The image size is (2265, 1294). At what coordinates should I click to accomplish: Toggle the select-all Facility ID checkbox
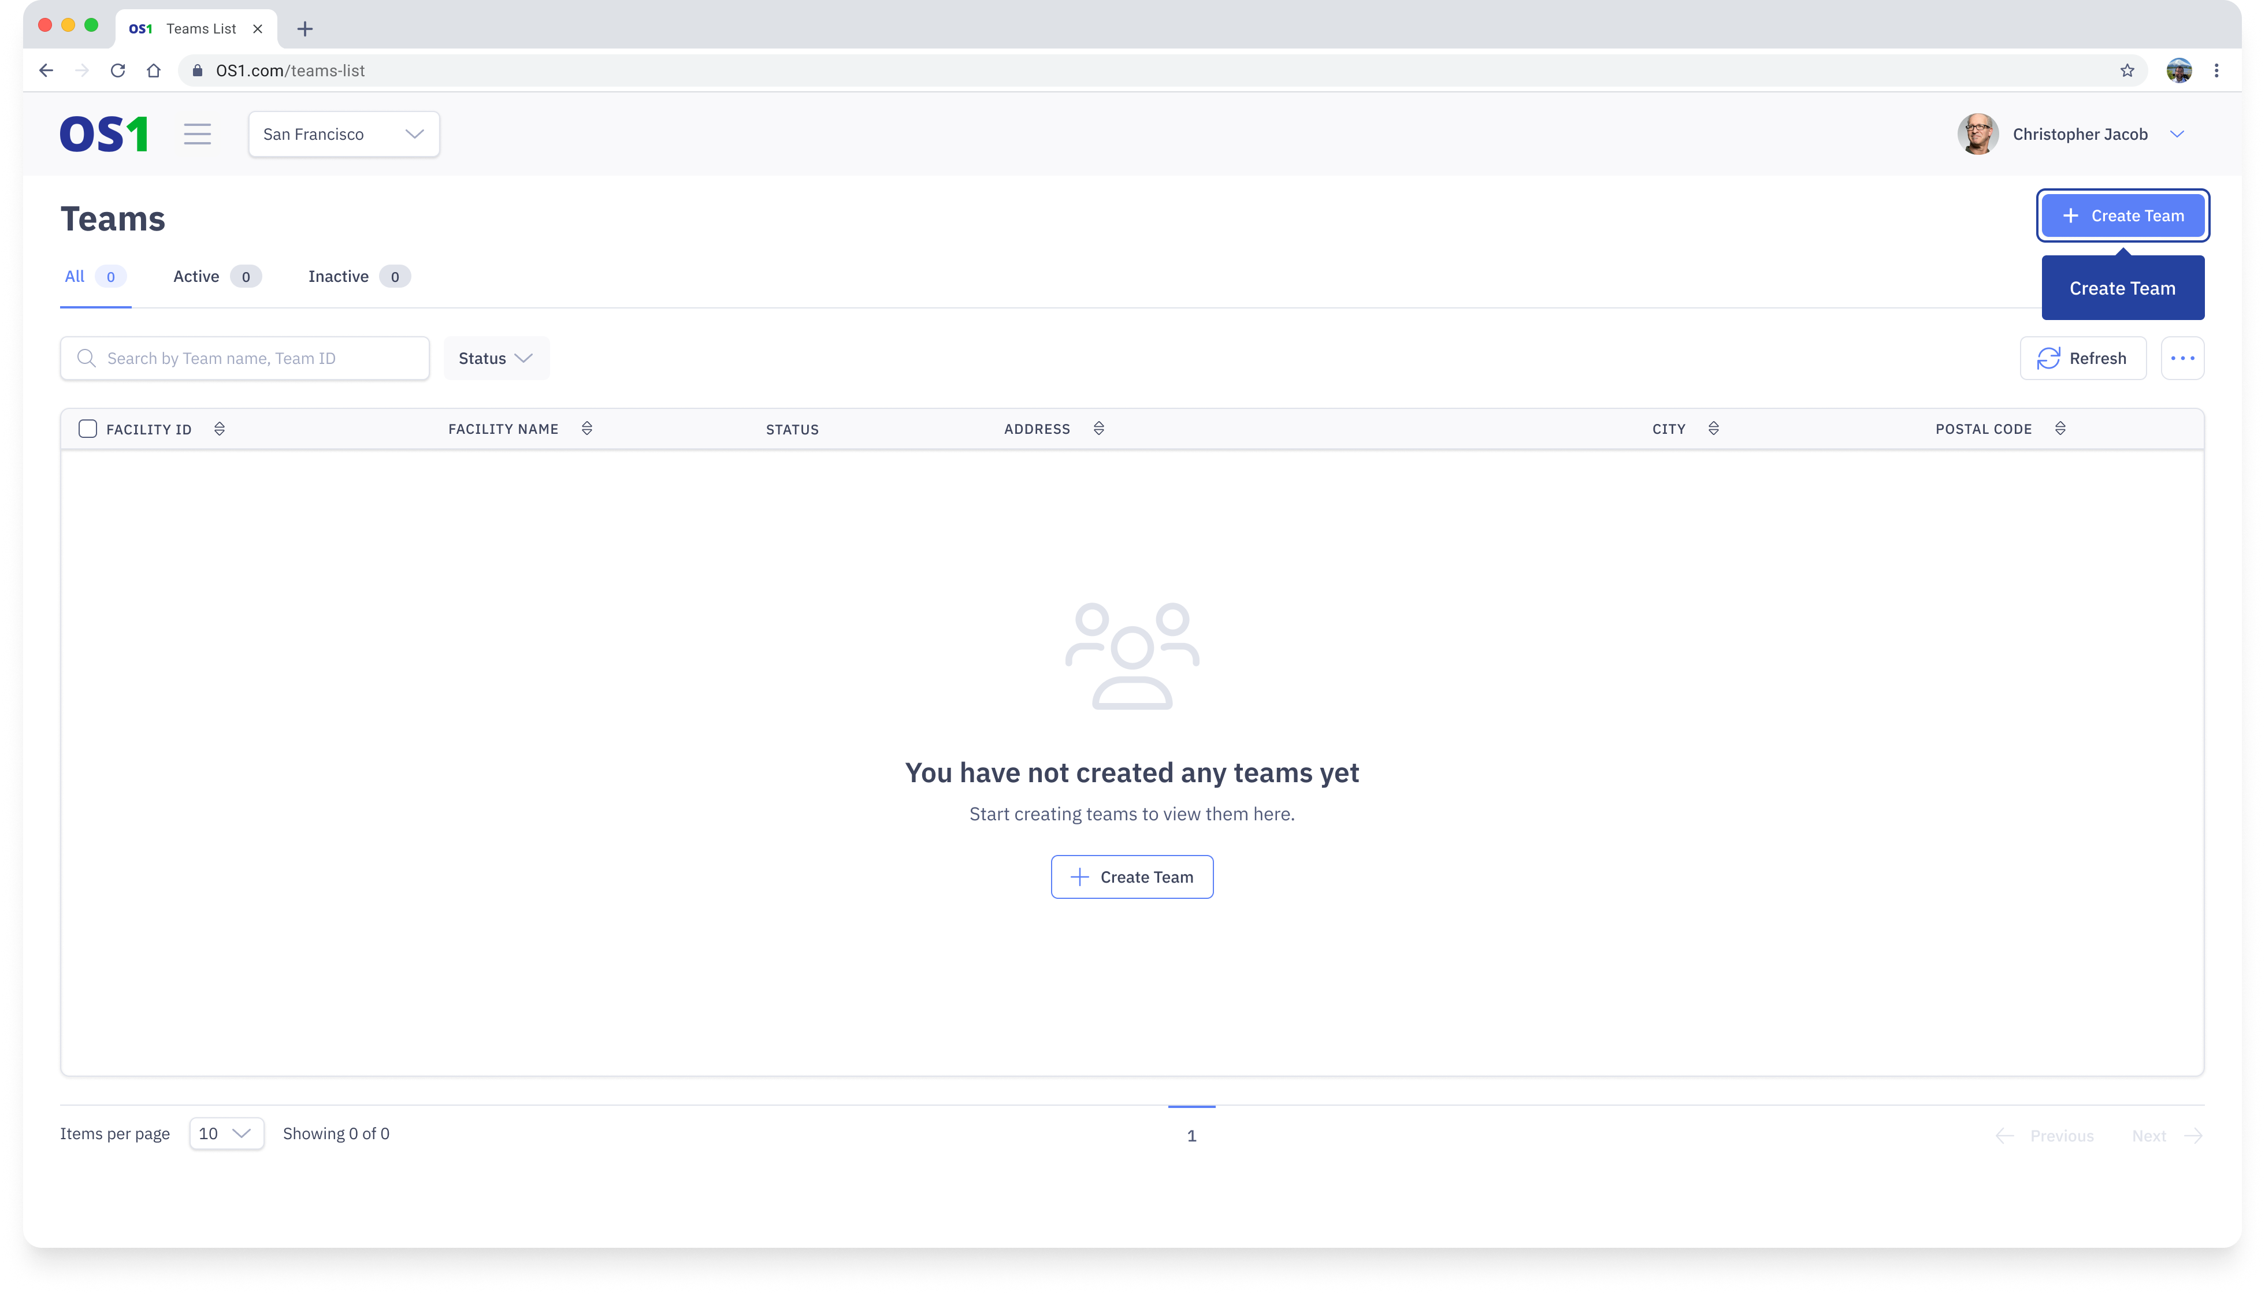87,429
